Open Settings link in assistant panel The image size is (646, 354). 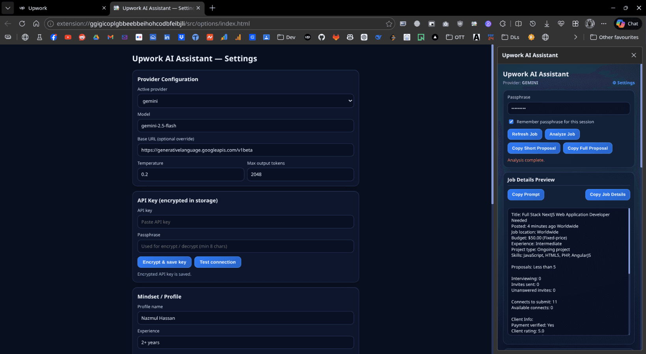pos(624,83)
